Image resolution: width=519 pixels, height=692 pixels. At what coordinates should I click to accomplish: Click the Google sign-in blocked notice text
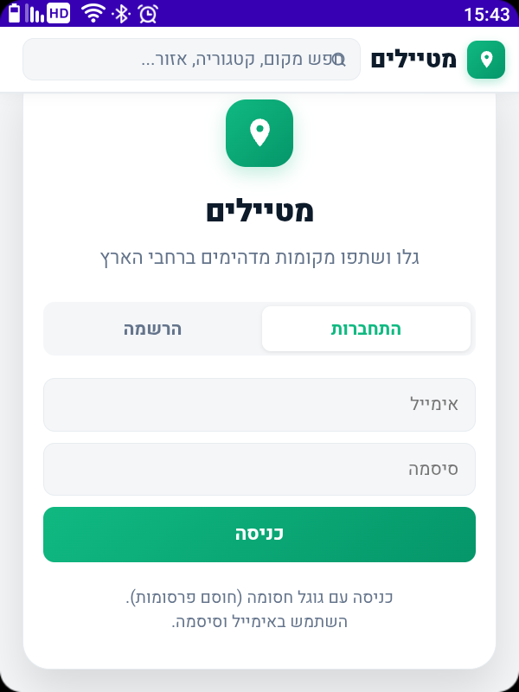click(259, 608)
